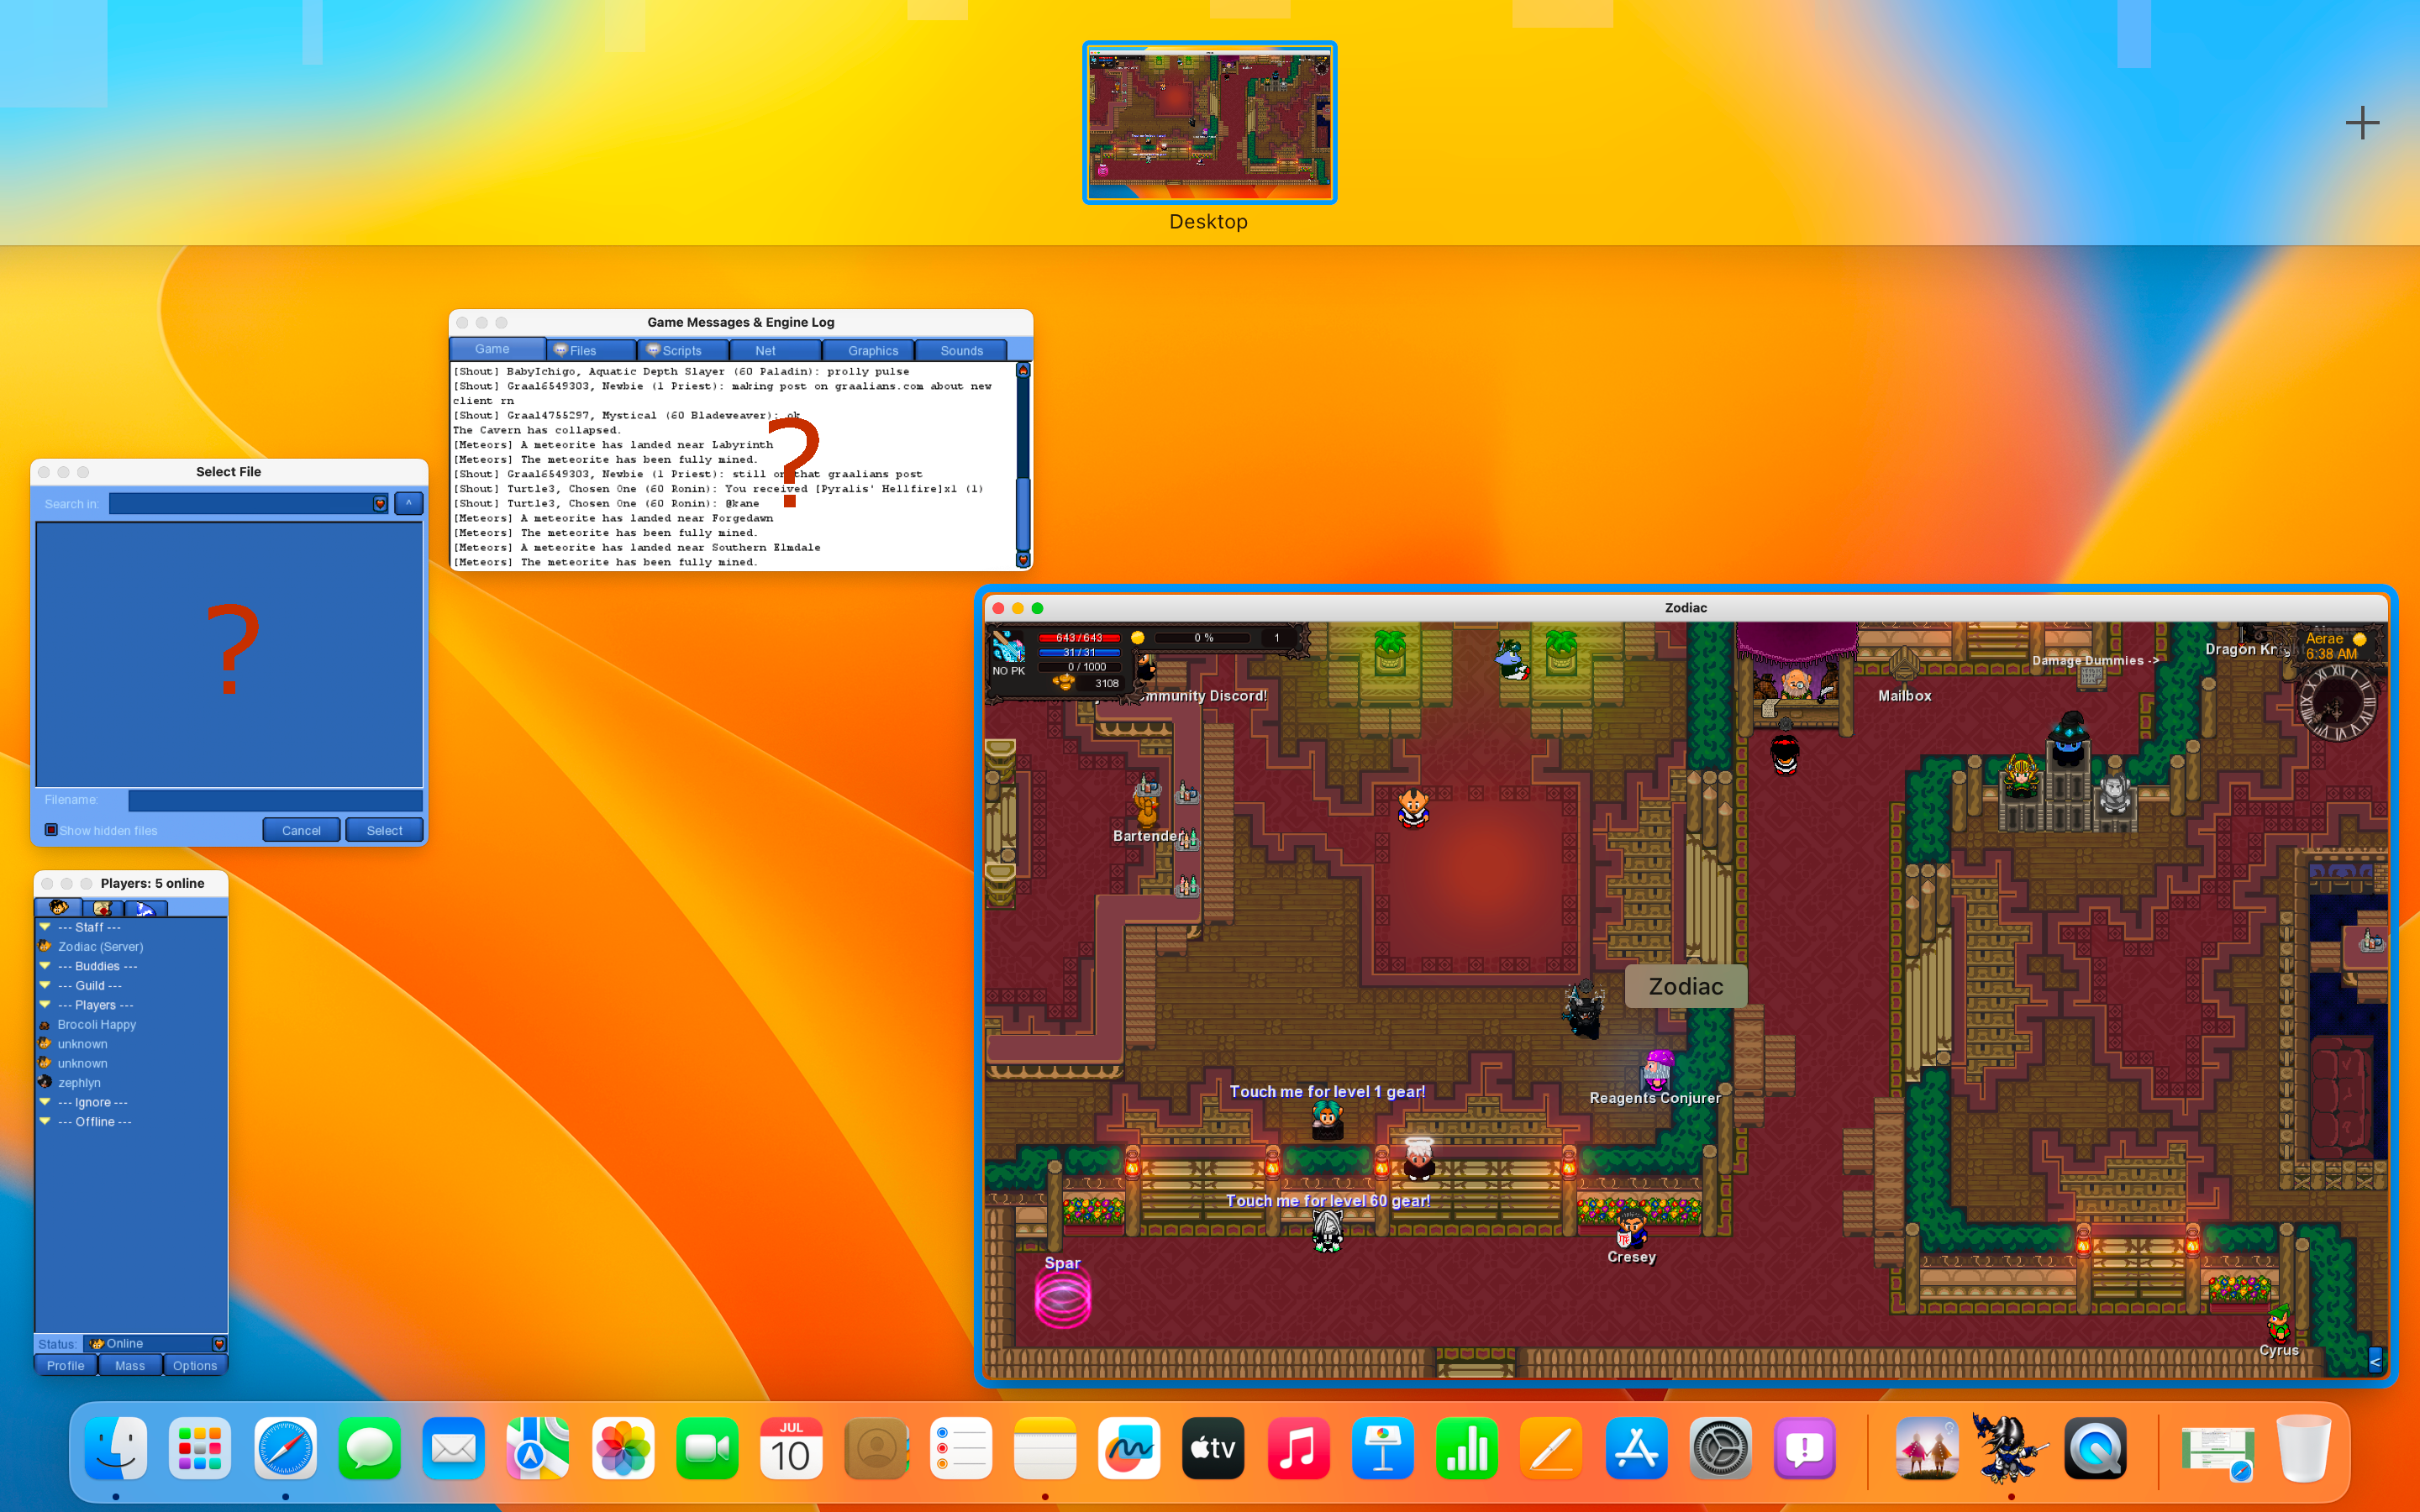Viewport: 2420px width, 1512px height.
Task: Open the Graal game client in the Dock
Action: (2009, 1448)
